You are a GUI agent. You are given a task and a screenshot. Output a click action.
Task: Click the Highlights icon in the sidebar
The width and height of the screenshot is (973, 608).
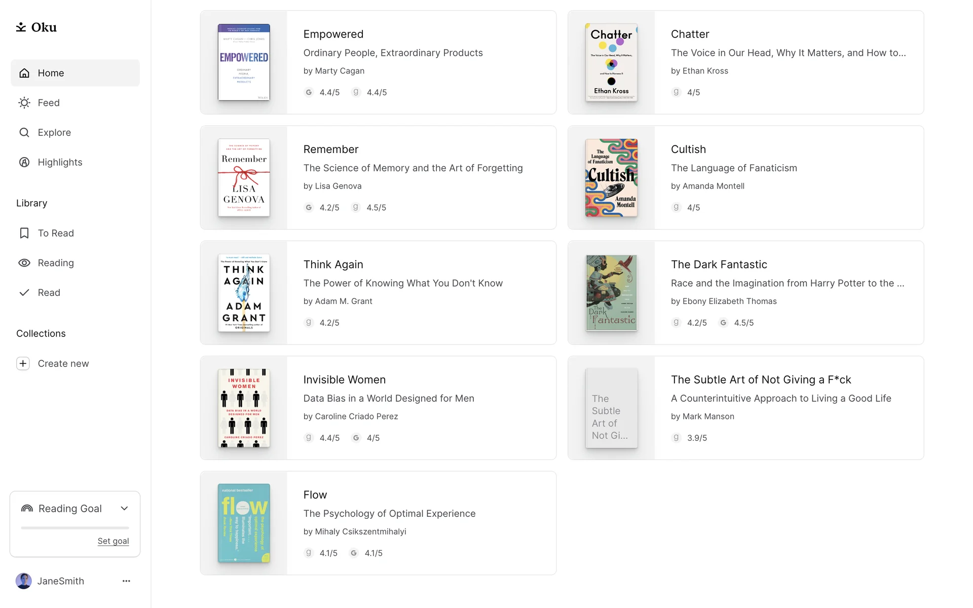[x=24, y=162]
